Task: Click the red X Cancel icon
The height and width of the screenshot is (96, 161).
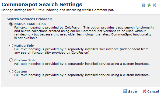Action: coord(144,91)
